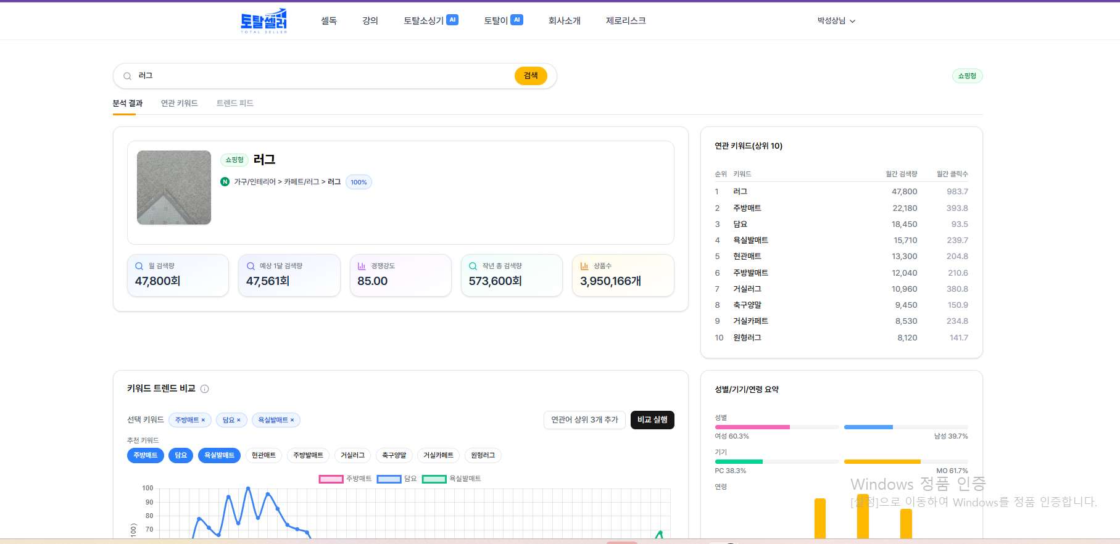Click 담요 in the related keywords table

click(740, 224)
